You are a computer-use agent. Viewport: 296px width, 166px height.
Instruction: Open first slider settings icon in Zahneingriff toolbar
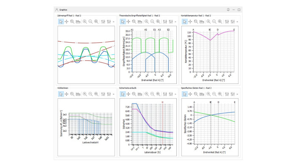(x=103, y=22)
